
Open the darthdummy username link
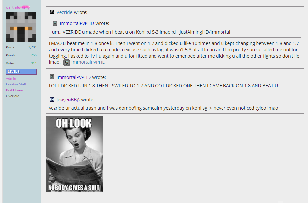[x=18, y=7]
